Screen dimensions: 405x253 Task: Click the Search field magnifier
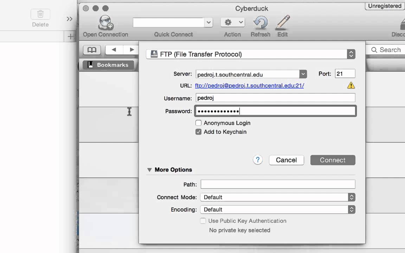(374, 50)
